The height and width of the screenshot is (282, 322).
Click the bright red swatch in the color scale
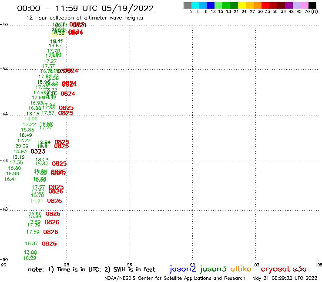[265, 6]
